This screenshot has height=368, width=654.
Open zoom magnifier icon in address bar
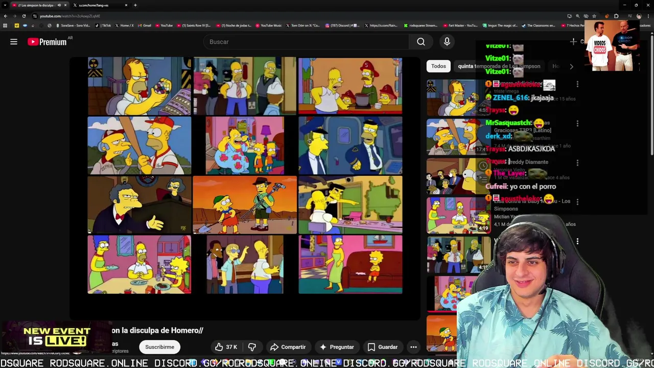pyautogui.click(x=578, y=16)
